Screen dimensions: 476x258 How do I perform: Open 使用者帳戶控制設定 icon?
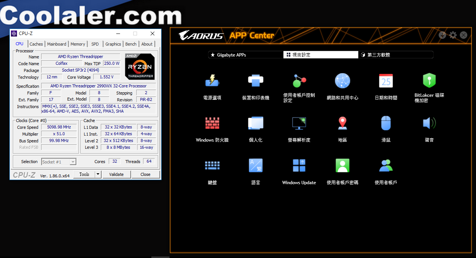[x=299, y=81]
